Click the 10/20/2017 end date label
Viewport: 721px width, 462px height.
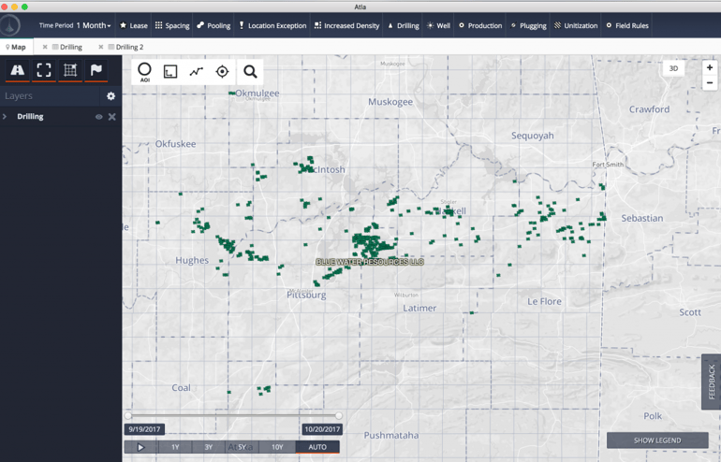(322, 429)
